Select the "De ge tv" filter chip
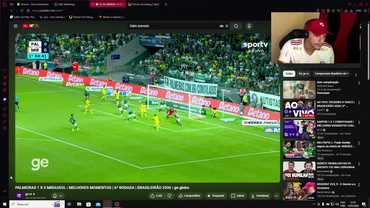 click(x=304, y=74)
